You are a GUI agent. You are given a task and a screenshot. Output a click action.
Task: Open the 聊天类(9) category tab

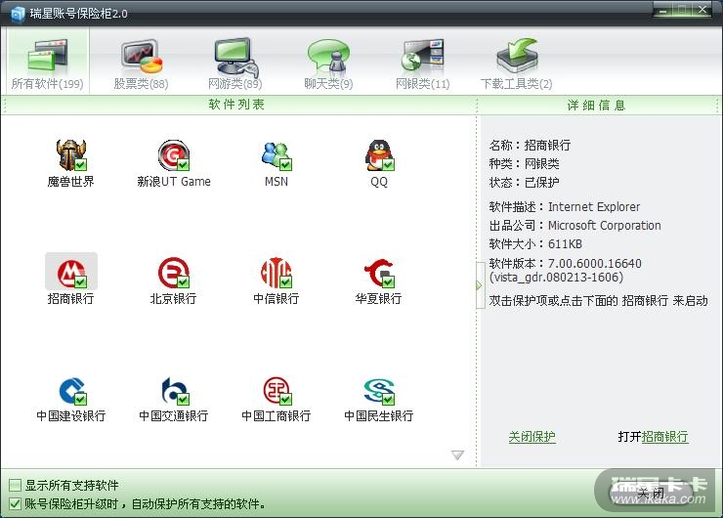[328, 65]
